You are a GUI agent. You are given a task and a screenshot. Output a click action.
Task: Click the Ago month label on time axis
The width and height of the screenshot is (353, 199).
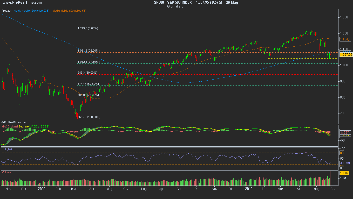point(161,189)
